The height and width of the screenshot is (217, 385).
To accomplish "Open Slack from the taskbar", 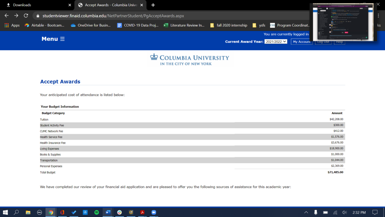I will 119,212.
